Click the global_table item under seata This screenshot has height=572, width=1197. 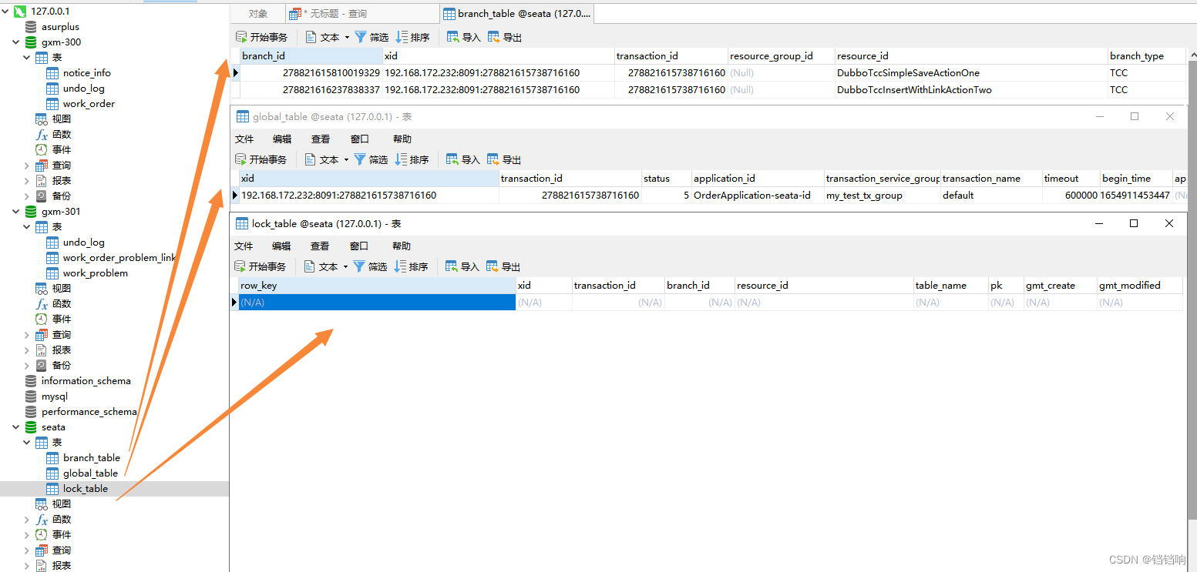pyautogui.click(x=90, y=473)
